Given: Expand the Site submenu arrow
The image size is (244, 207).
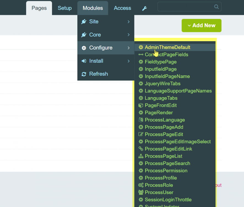Looking at the screenshot, I should click(x=129, y=22).
